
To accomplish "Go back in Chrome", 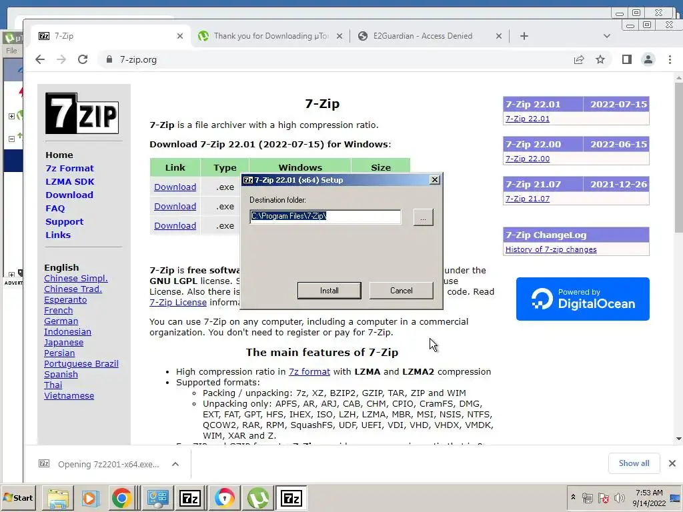I will pyautogui.click(x=40, y=59).
